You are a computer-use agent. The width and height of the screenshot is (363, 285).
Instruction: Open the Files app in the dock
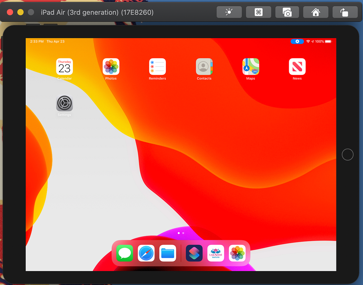tap(168, 253)
